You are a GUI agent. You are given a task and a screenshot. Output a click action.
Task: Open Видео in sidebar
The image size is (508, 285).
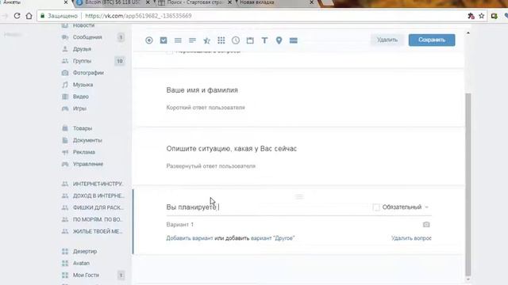(x=81, y=97)
